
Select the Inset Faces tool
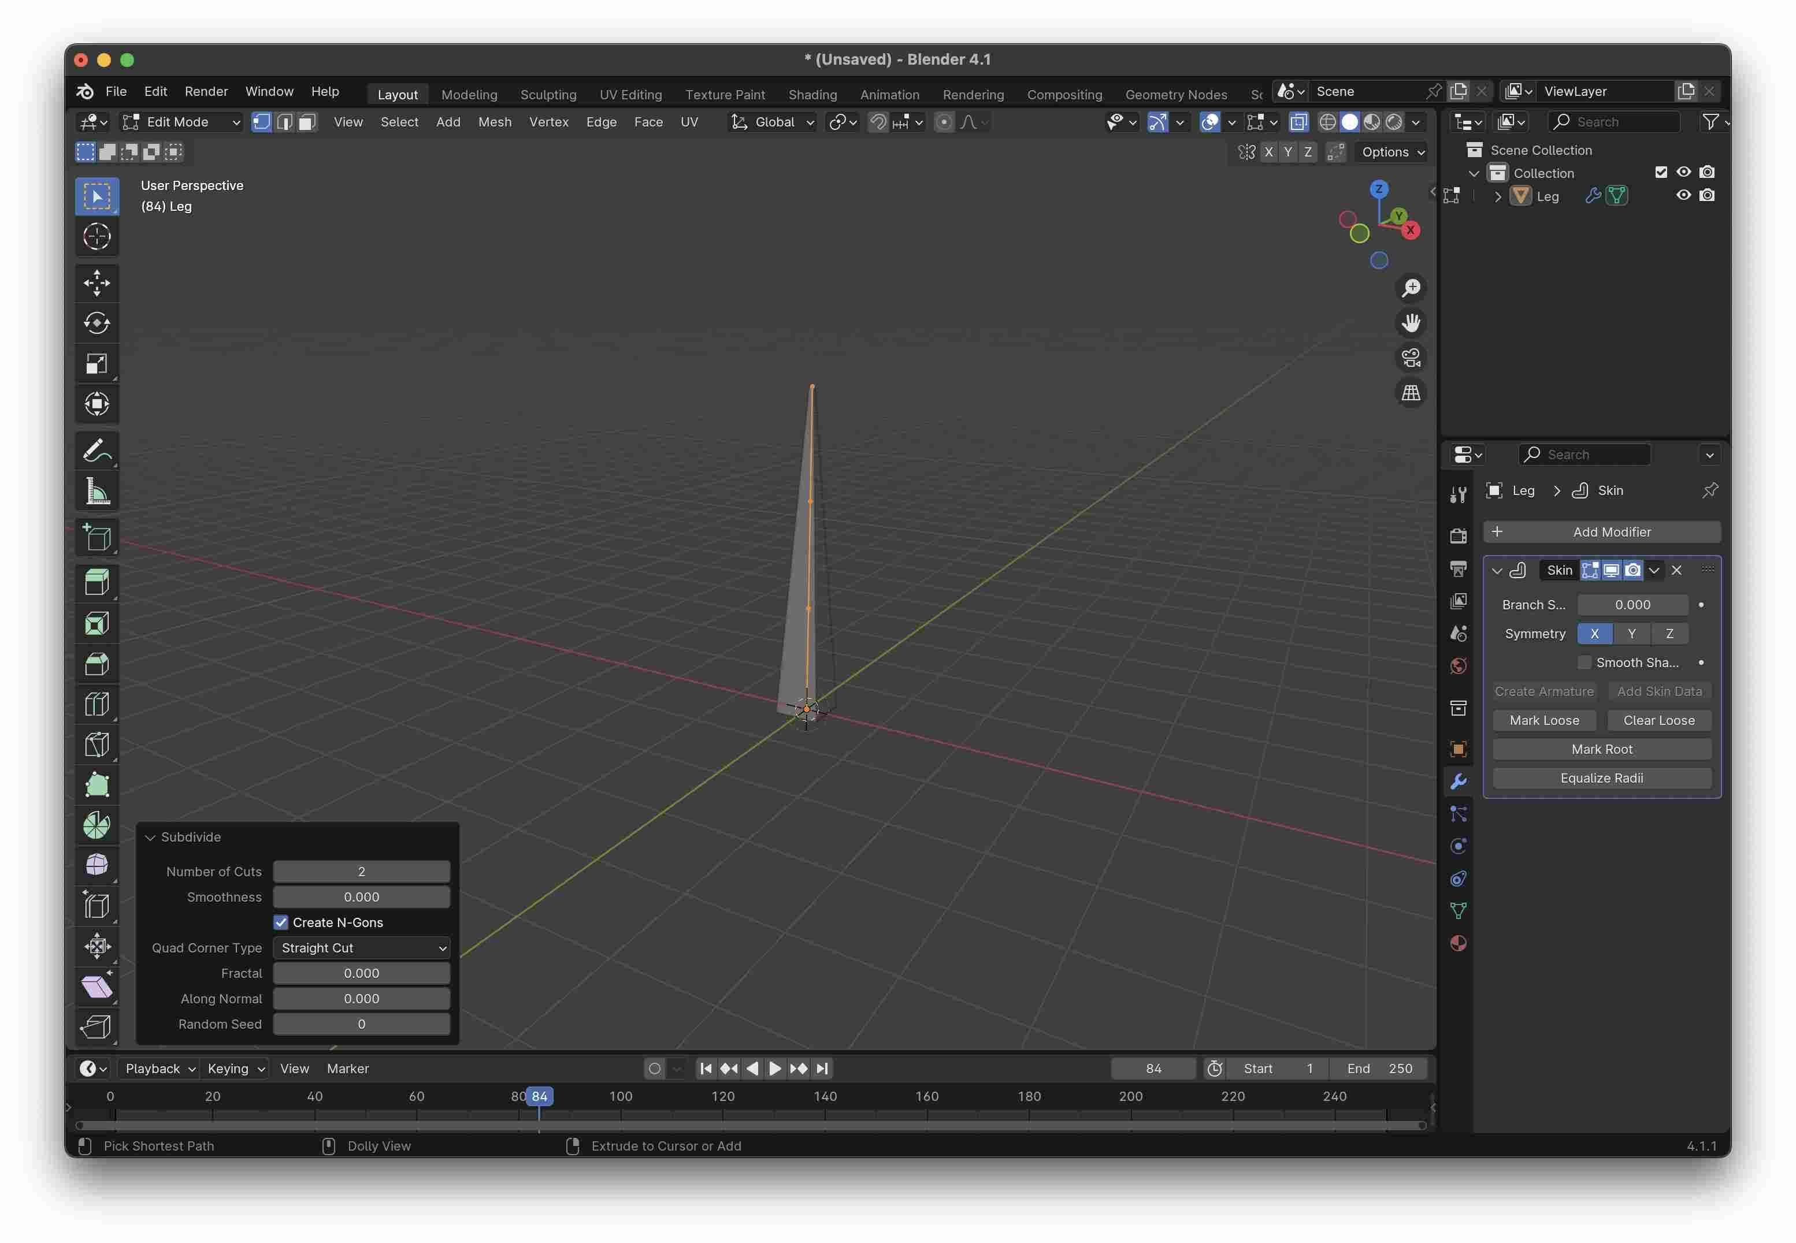97,624
